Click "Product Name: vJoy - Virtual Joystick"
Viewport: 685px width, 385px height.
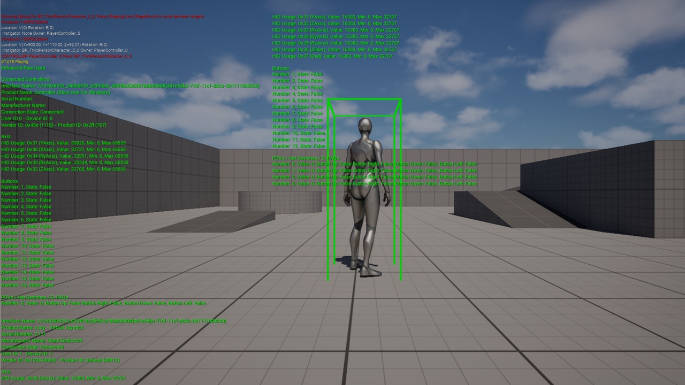(43, 327)
